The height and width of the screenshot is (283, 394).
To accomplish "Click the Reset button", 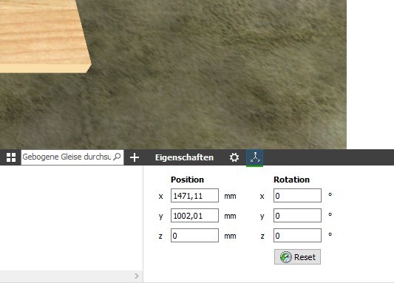I will (x=297, y=256).
